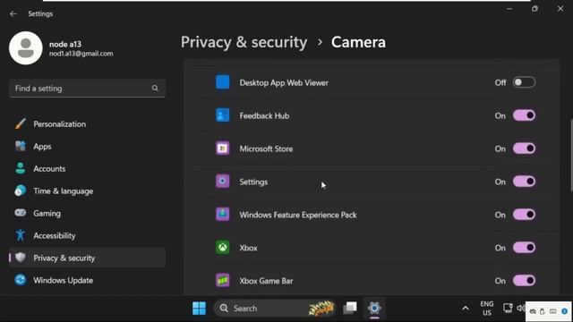Image resolution: width=573 pixels, height=322 pixels.
Task: Click the Feedback Hub label
Action: click(x=264, y=115)
